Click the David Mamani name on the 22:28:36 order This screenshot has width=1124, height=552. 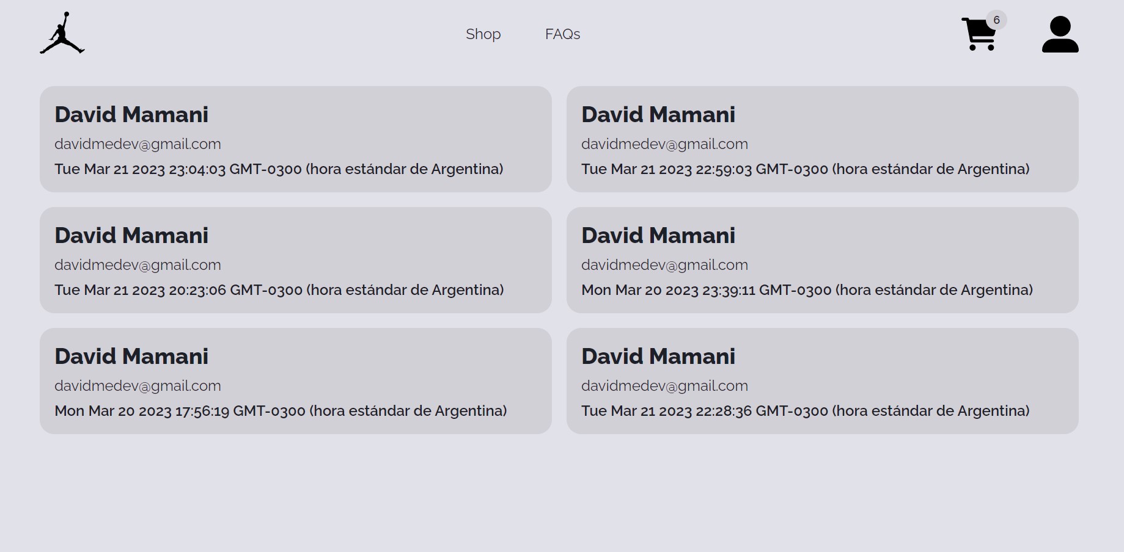point(658,357)
